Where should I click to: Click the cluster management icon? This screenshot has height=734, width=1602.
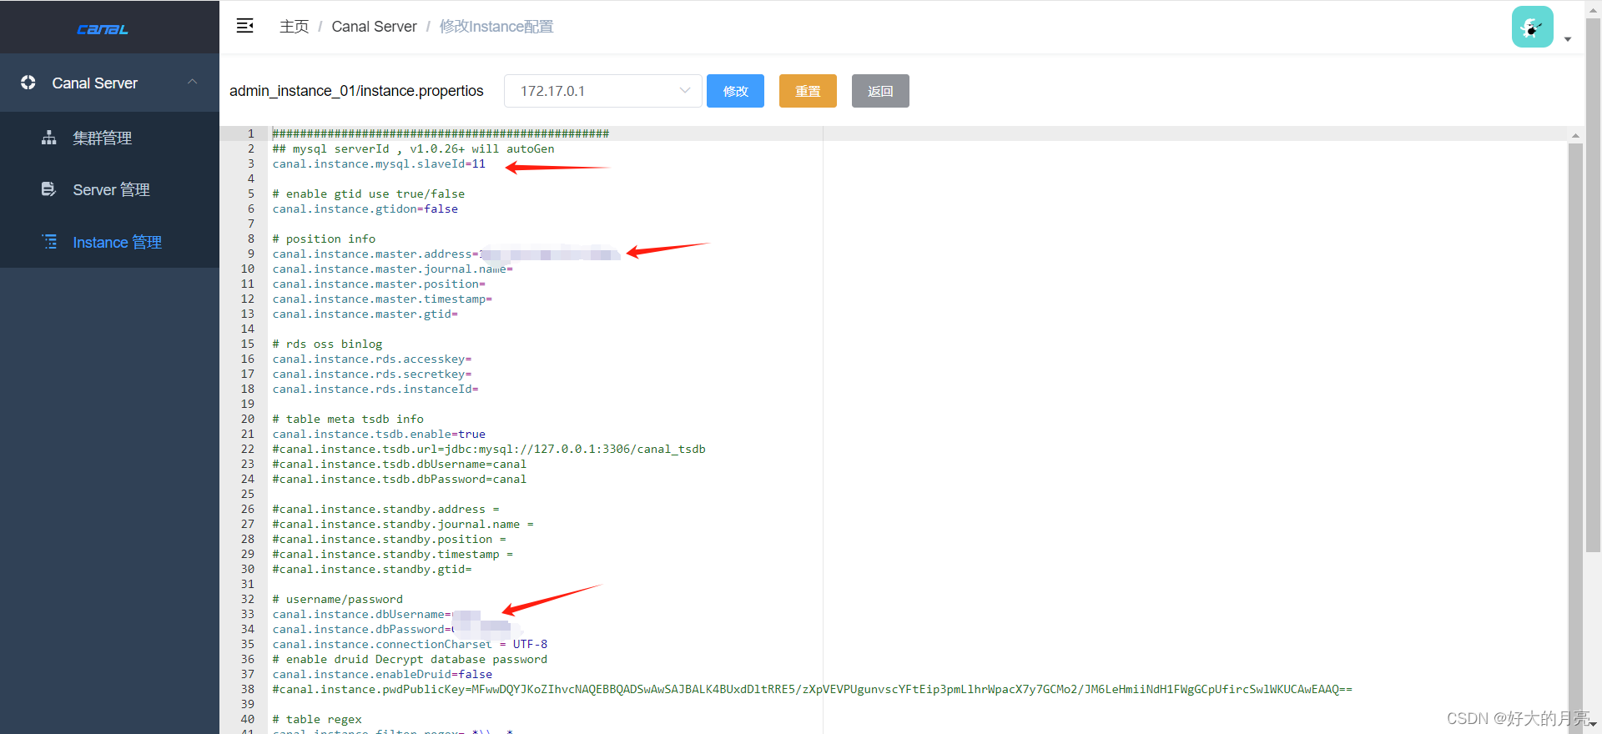pos(49,138)
